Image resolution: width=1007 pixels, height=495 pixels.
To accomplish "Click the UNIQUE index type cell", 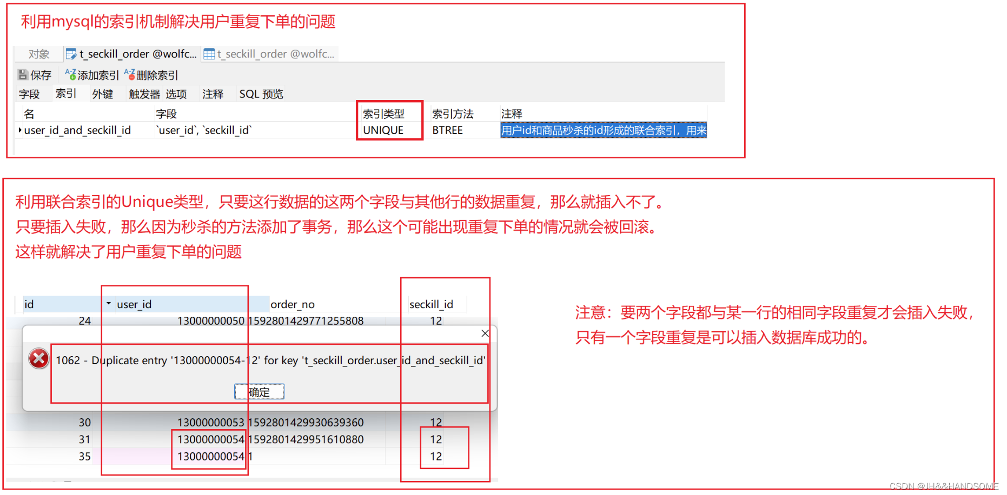I will coord(383,130).
